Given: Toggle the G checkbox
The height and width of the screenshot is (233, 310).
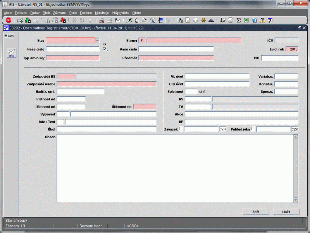Looking at the screenshot, I should 105,49.
